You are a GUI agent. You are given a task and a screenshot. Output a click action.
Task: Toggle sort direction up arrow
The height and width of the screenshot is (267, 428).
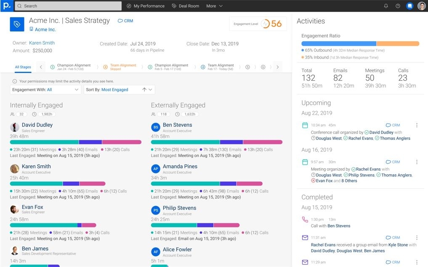coord(144,89)
